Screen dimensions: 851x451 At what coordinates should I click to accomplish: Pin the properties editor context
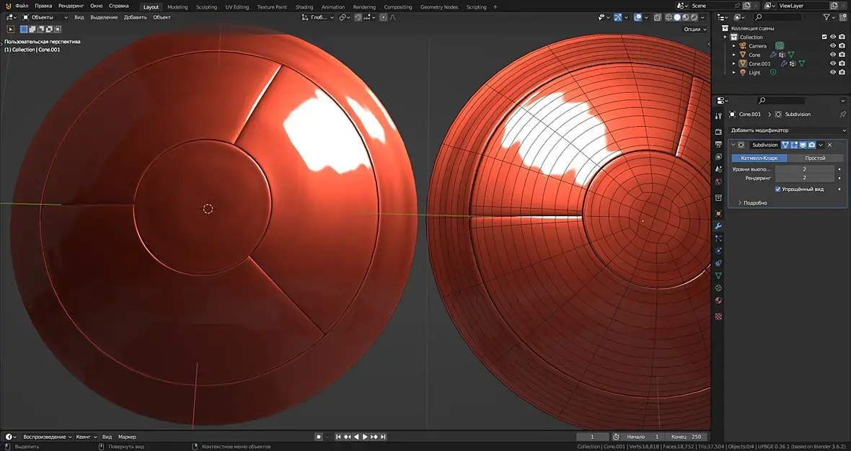(x=842, y=115)
